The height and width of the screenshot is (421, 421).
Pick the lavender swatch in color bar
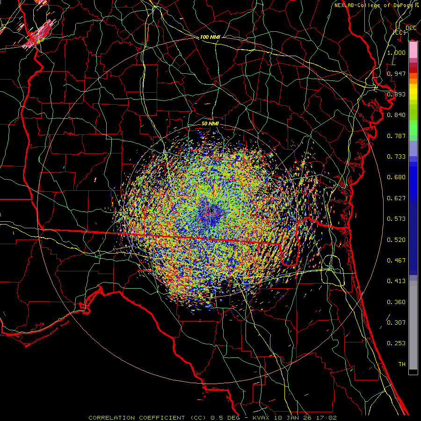413,148
